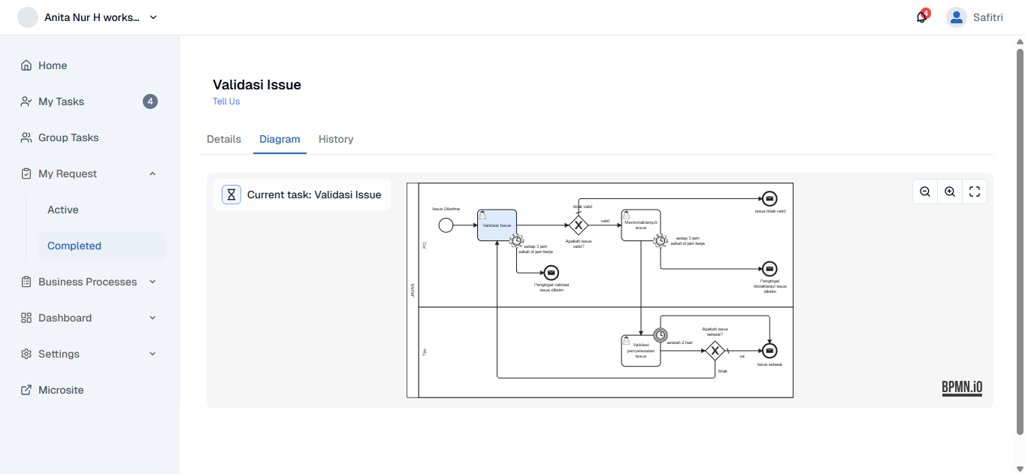Screen dimensions: 1025x474
Task: Click the zoom out icon on the diagram
Action: pos(924,192)
